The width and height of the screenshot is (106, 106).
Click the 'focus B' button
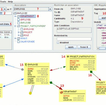point(84,47)
